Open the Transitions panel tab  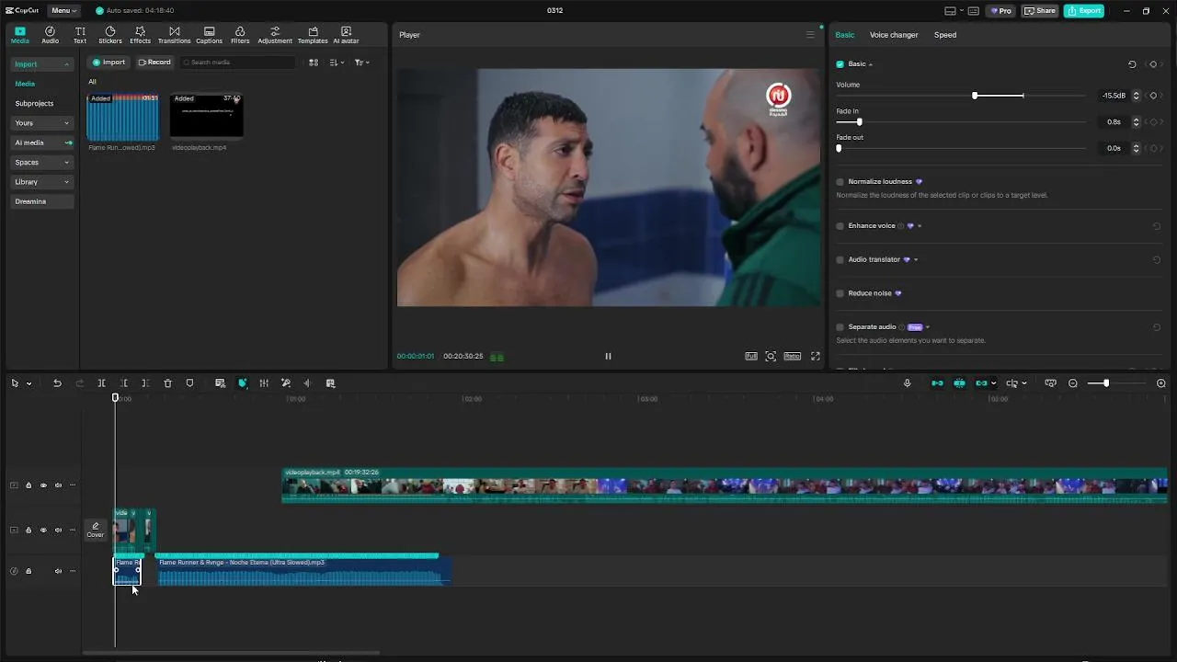[x=174, y=35]
